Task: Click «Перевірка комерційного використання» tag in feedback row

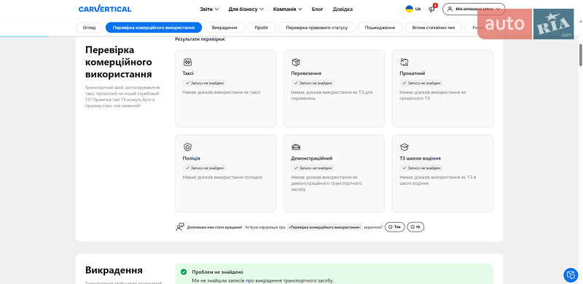Action: [325, 226]
